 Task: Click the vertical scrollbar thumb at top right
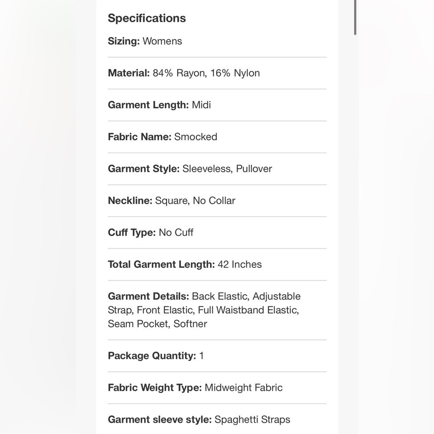point(355,17)
